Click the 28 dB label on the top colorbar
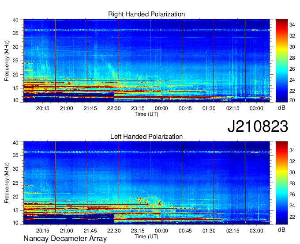Screen dimensions: 300x244 pyautogui.click(x=292, y=58)
